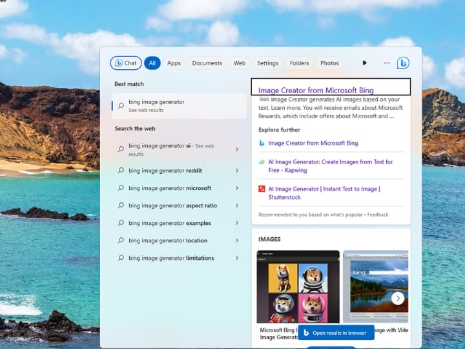Expand the "bing image generator ai" suggestion chevron

[237, 149]
